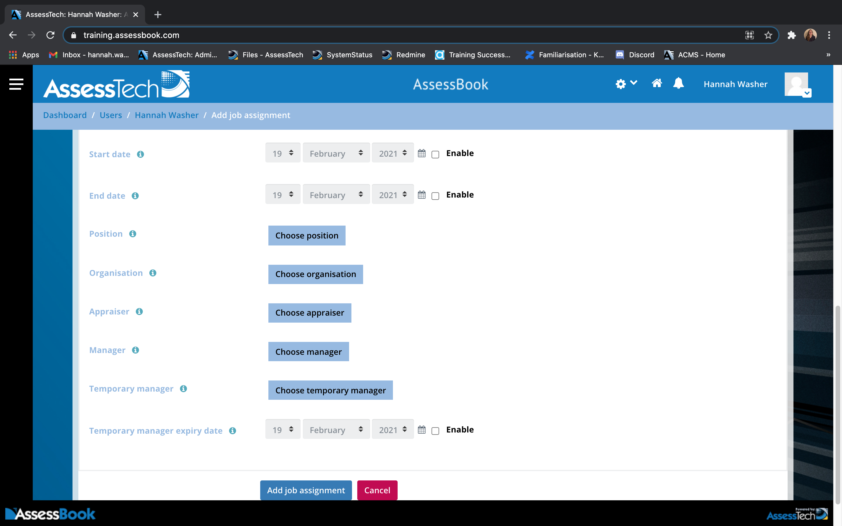
Task: Open the Start date year dropdown
Action: tap(393, 153)
